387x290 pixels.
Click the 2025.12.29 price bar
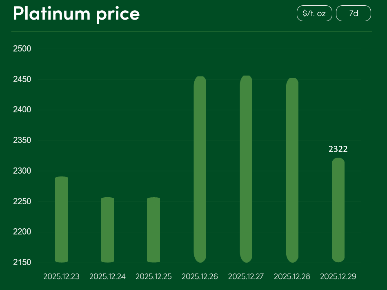click(x=338, y=210)
